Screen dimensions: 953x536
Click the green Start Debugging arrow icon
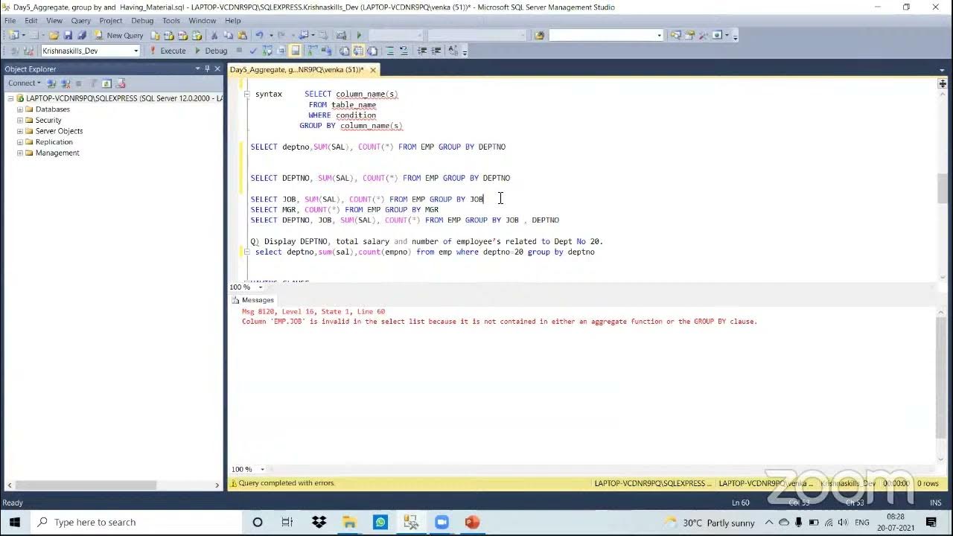(359, 35)
